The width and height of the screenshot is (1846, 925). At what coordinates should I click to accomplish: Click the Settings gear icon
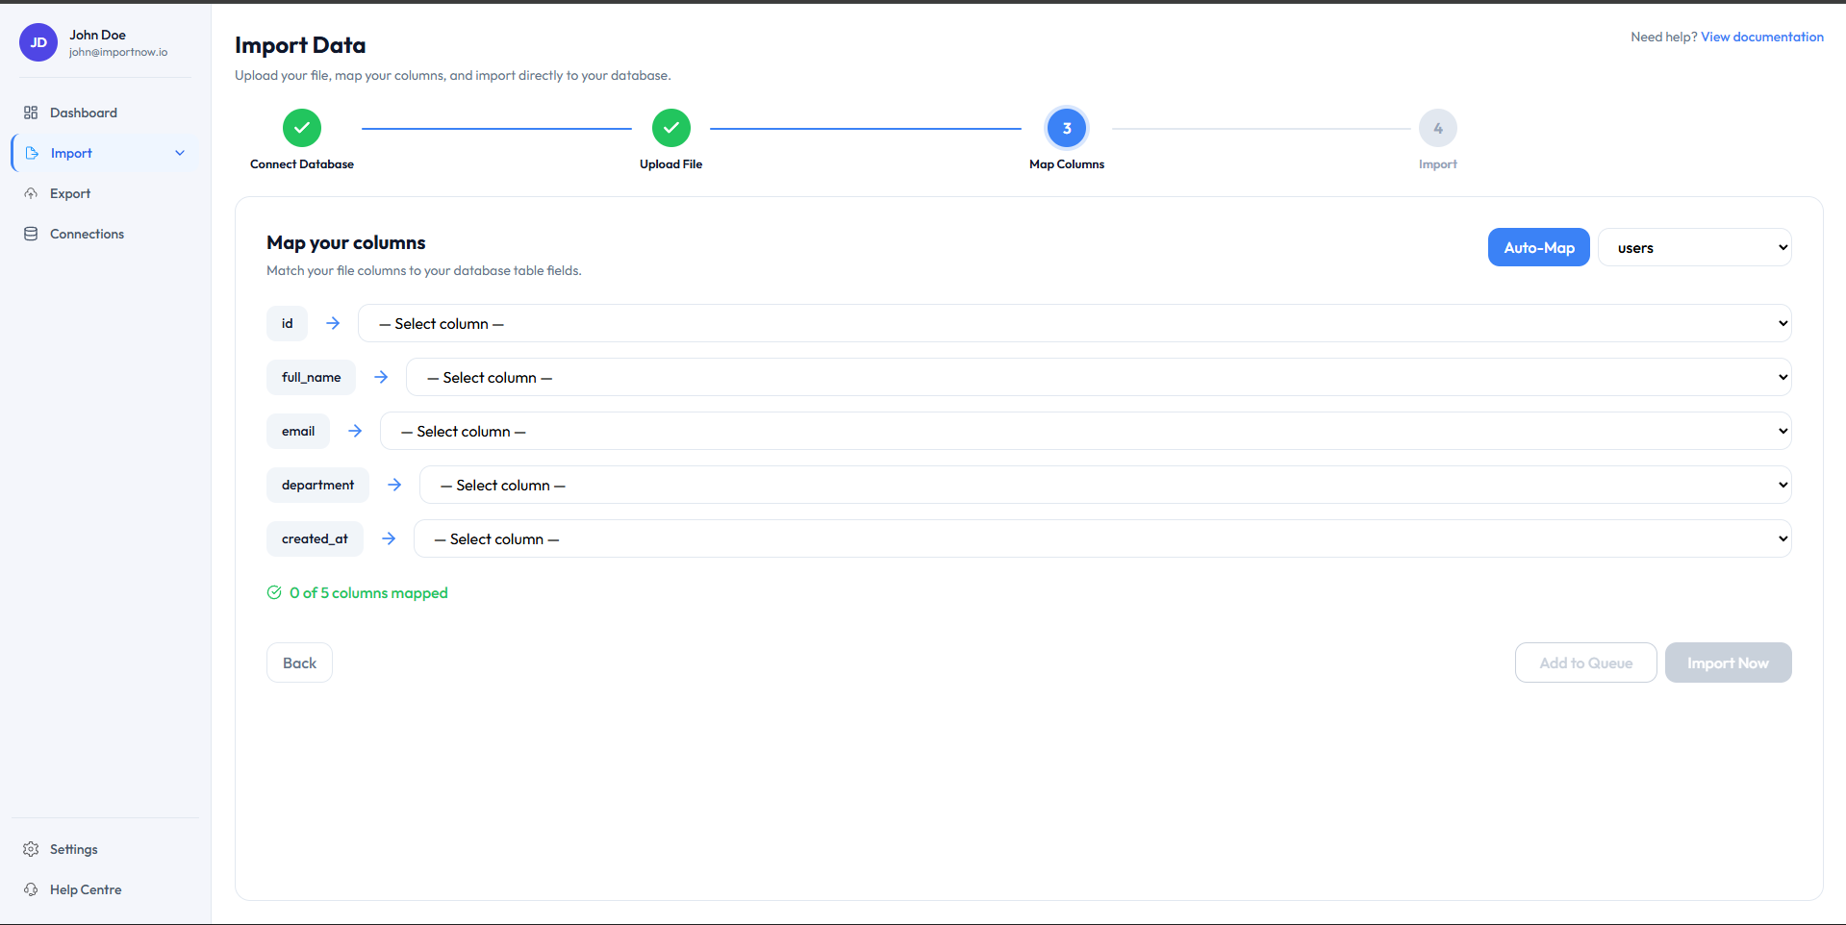[32, 849]
